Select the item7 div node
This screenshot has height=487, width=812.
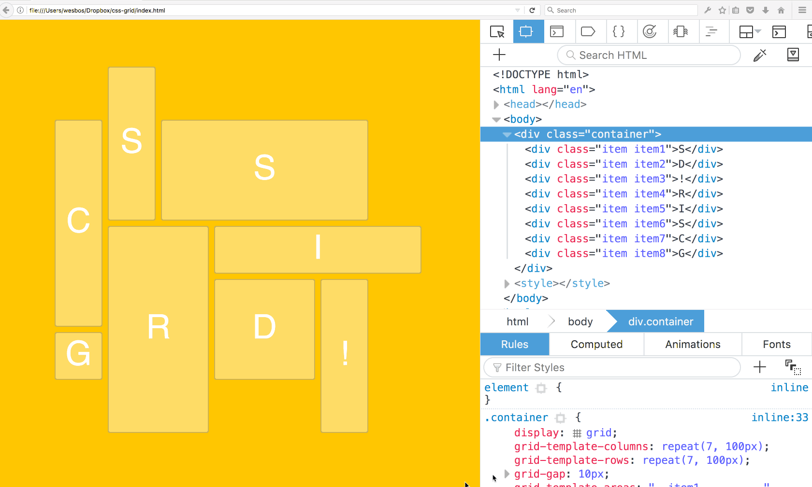[624, 239]
